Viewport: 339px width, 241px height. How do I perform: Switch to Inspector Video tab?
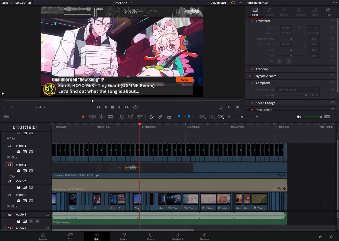(x=255, y=12)
